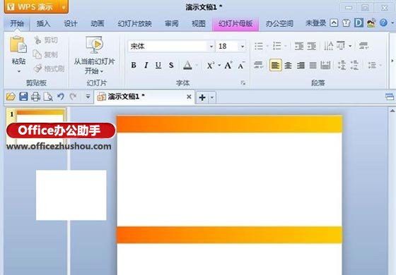
Task: Click the decrease indent icon
Action: click(x=299, y=46)
